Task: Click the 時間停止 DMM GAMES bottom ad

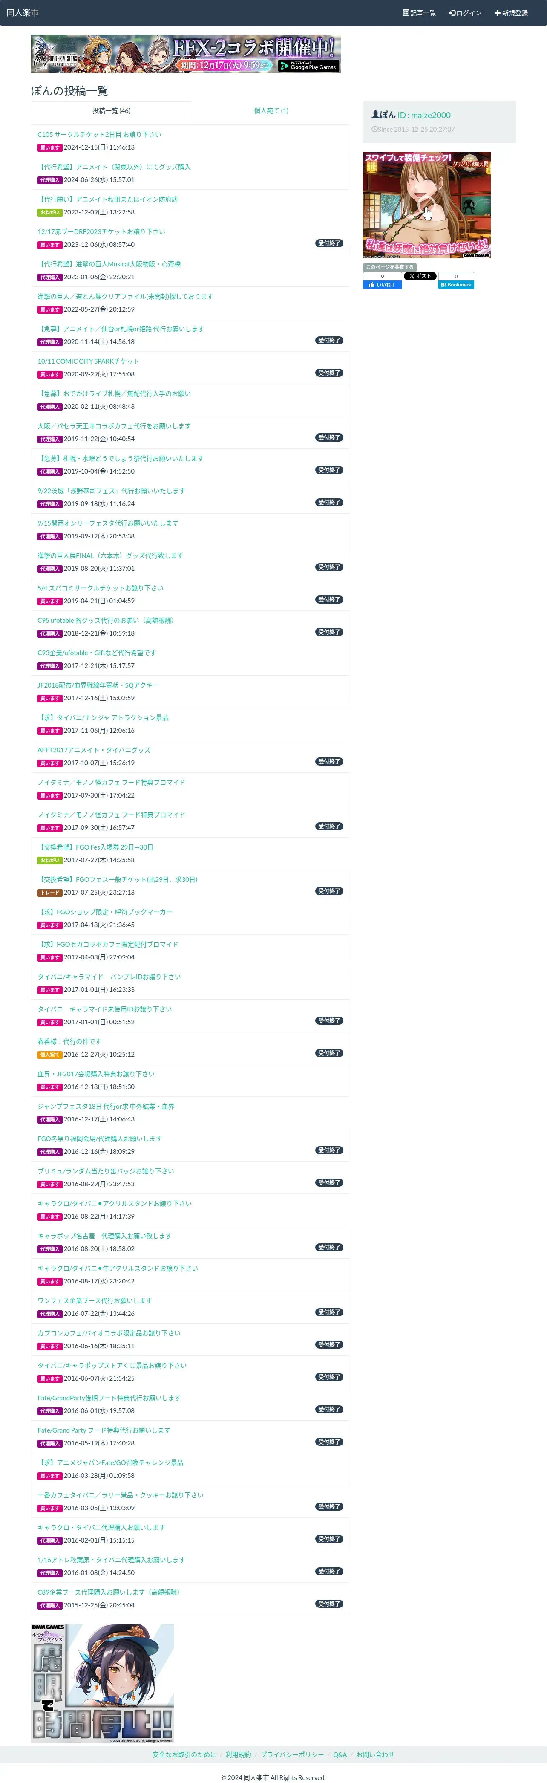Action: (x=102, y=1682)
